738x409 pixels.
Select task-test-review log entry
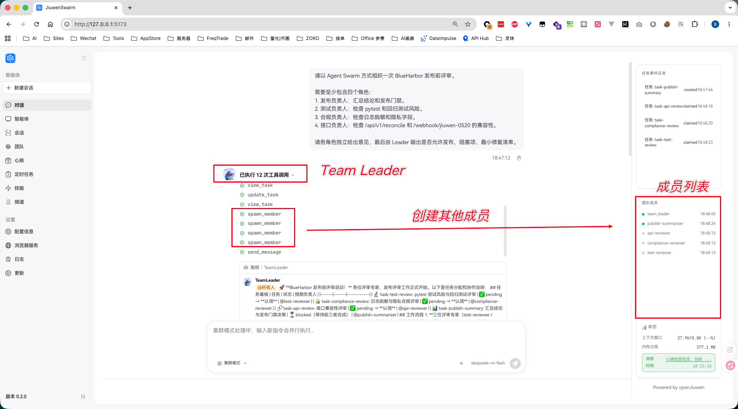[x=678, y=142]
